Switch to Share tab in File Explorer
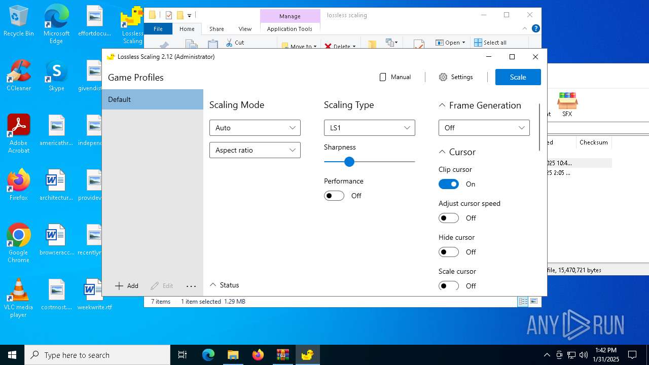This screenshot has height=365, width=649. (x=217, y=29)
